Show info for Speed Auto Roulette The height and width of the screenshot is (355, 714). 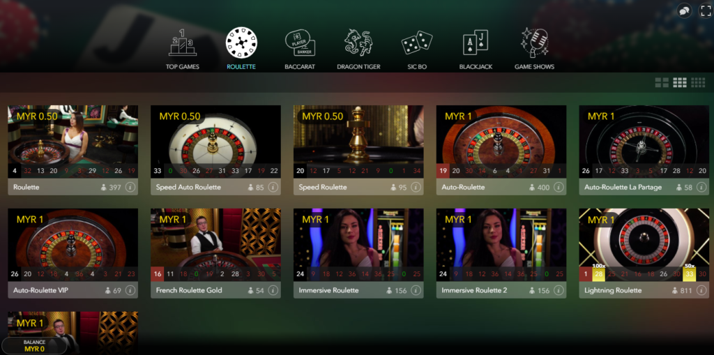[273, 188]
